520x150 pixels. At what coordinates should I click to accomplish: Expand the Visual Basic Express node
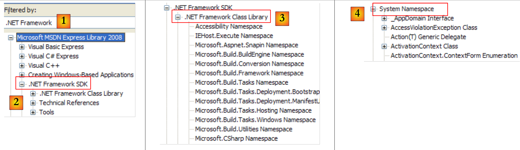point(22,47)
